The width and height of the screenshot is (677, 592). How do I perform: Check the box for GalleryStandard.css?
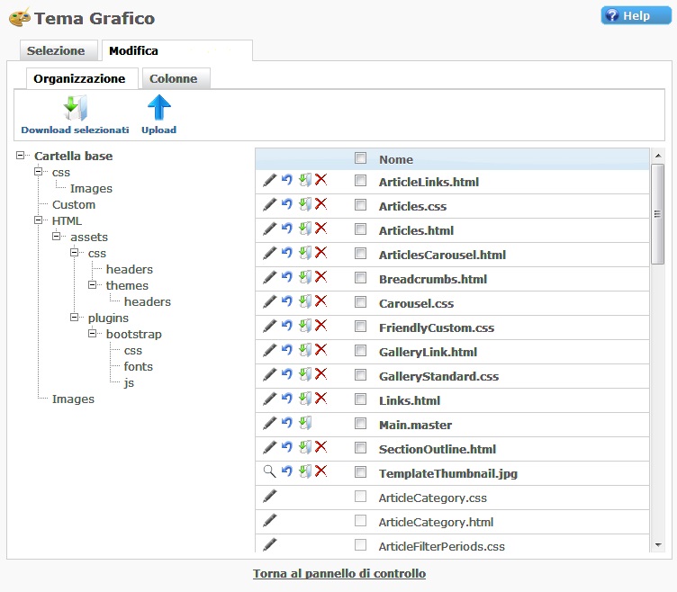(360, 375)
